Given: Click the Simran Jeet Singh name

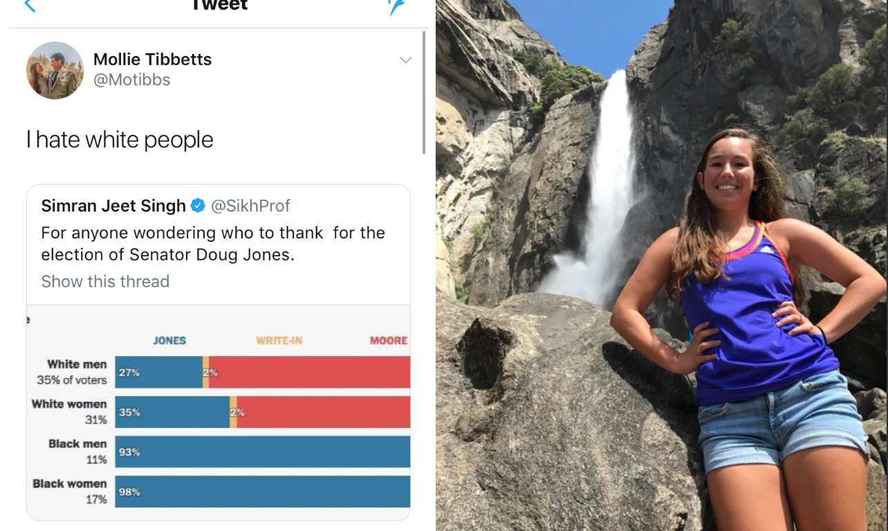Looking at the screenshot, I should coord(113,205).
